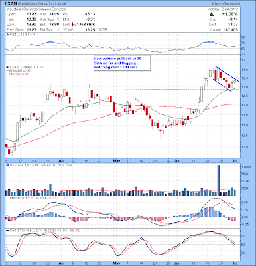Click the Last price 13.37 at right
Image resolution: width=256 pixels, height=266 pixels.
click(234, 25)
